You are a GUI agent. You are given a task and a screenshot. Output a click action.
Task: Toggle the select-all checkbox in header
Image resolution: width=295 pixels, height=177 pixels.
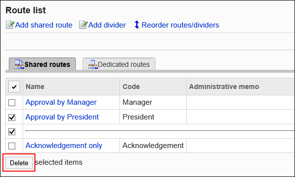tap(14, 87)
